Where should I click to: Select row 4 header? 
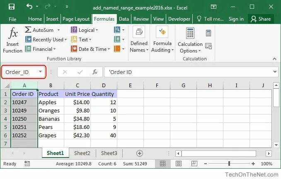click(5, 119)
